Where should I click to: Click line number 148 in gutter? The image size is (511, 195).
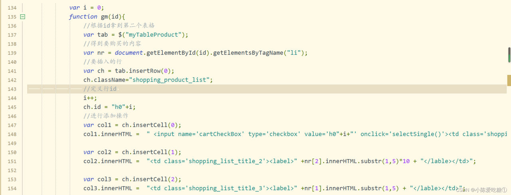click(x=12, y=134)
